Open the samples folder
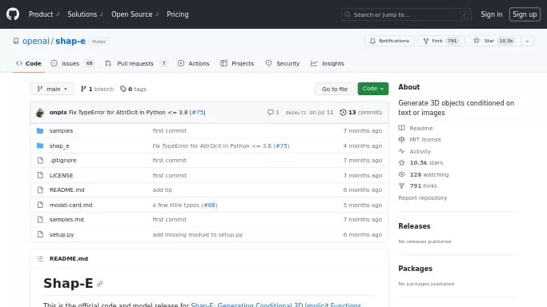Image resolution: width=547 pixels, height=307 pixels. 61,131
